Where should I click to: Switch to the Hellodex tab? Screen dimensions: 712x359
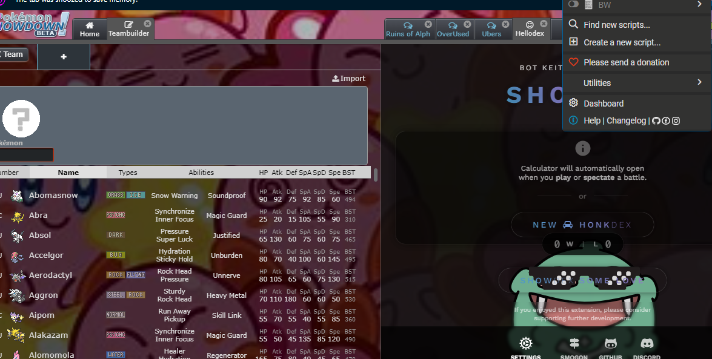pyautogui.click(x=530, y=30)
